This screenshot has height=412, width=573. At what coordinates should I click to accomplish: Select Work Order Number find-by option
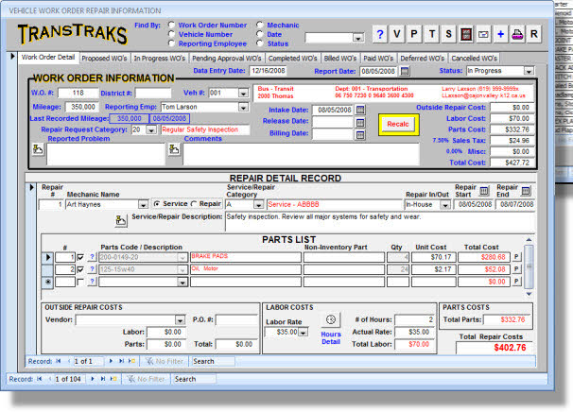[x=170, y=25]
